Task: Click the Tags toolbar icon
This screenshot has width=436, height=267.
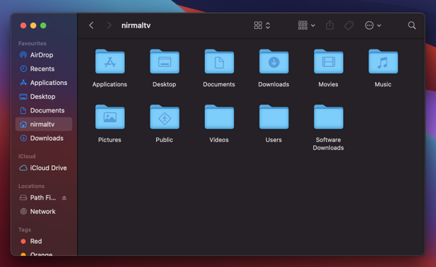Action: [349, 25]
